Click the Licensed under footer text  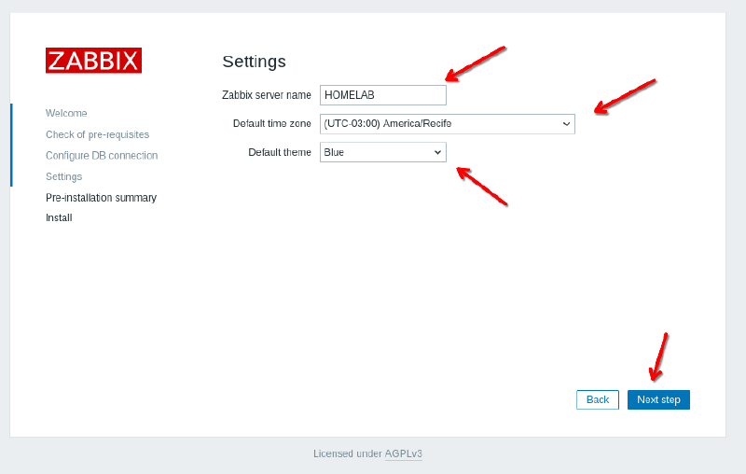point(347,454)
